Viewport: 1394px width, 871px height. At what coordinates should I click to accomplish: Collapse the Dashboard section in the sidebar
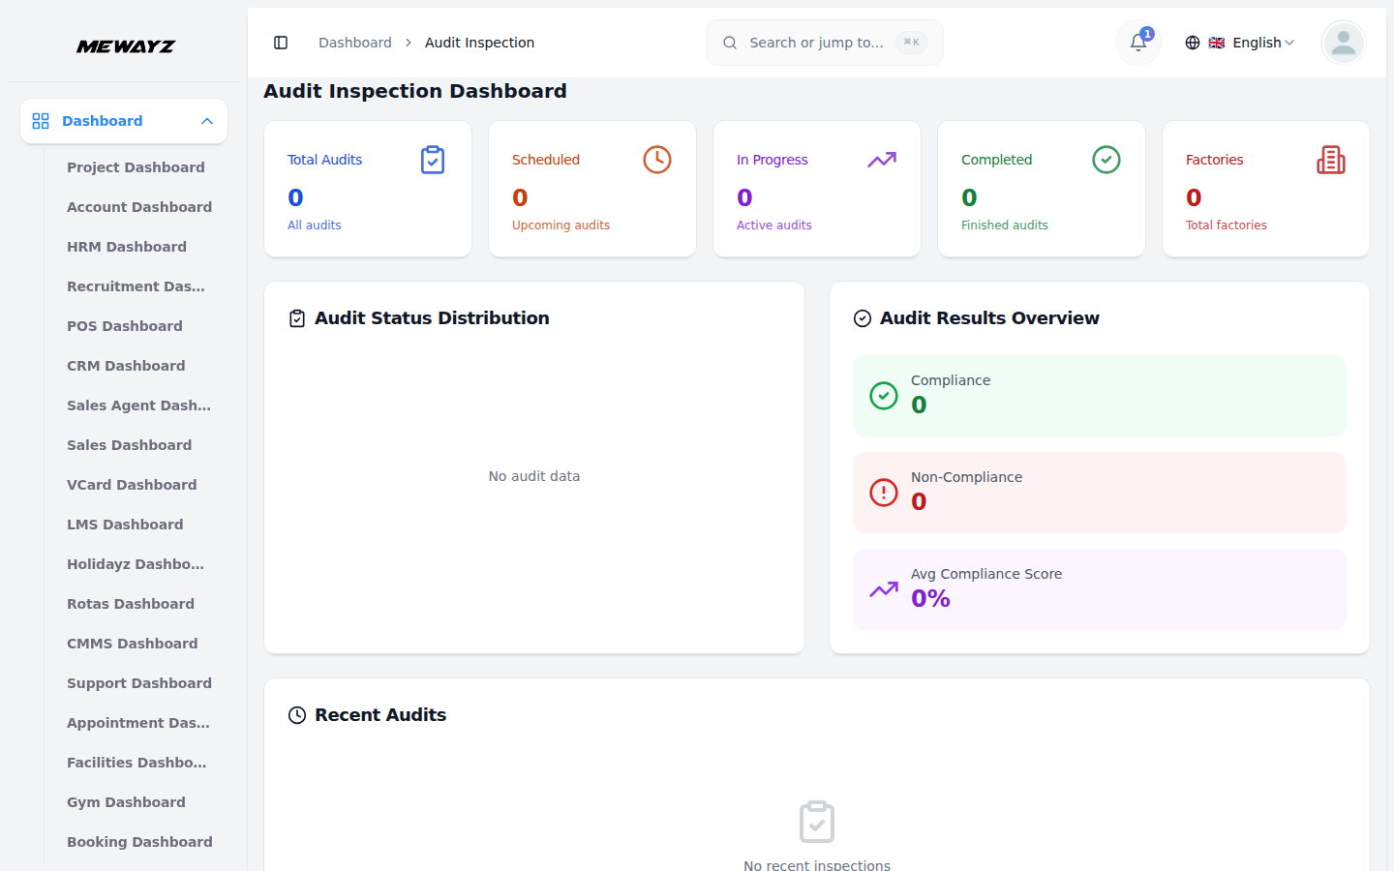point(206,120)
